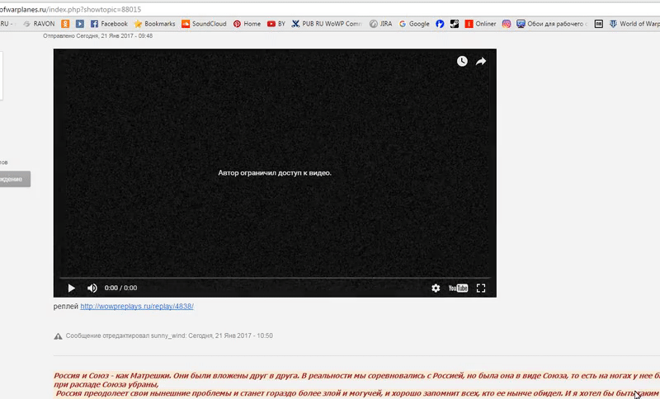Open the Steam bookmark icon
This screenshot has height=399, width=660.
click(455, 24)
